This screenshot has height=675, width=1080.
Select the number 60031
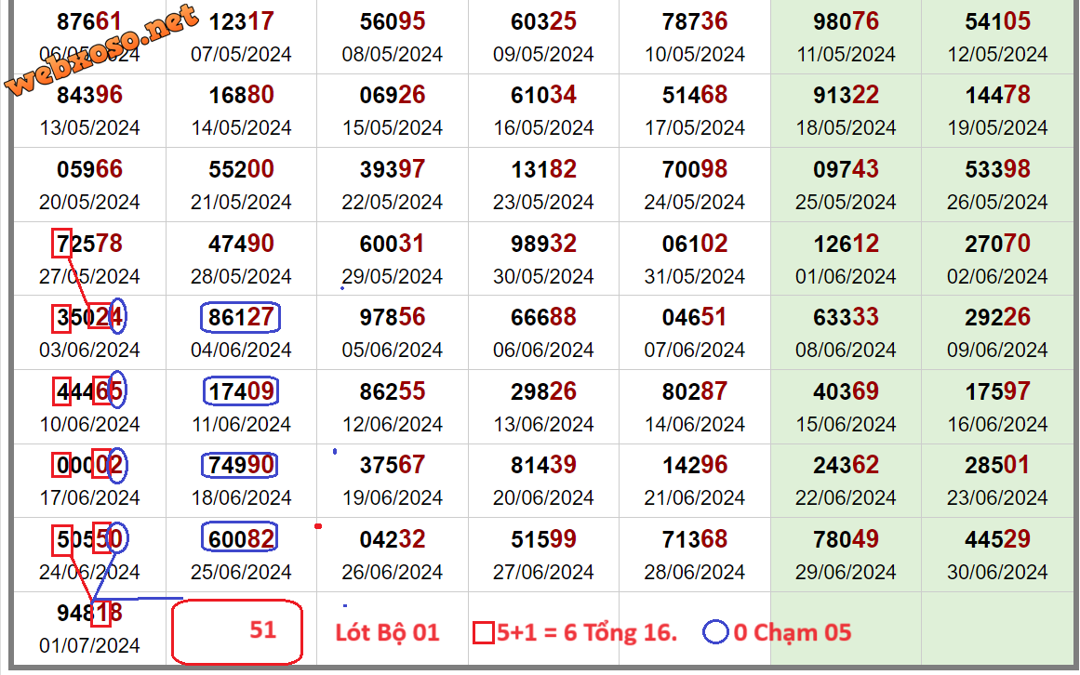pos(393,244)
